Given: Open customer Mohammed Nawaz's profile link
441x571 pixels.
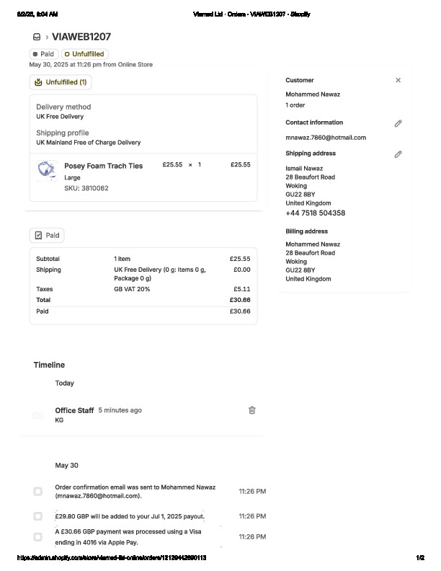Looking at the screenshot, I should point(313,94).
